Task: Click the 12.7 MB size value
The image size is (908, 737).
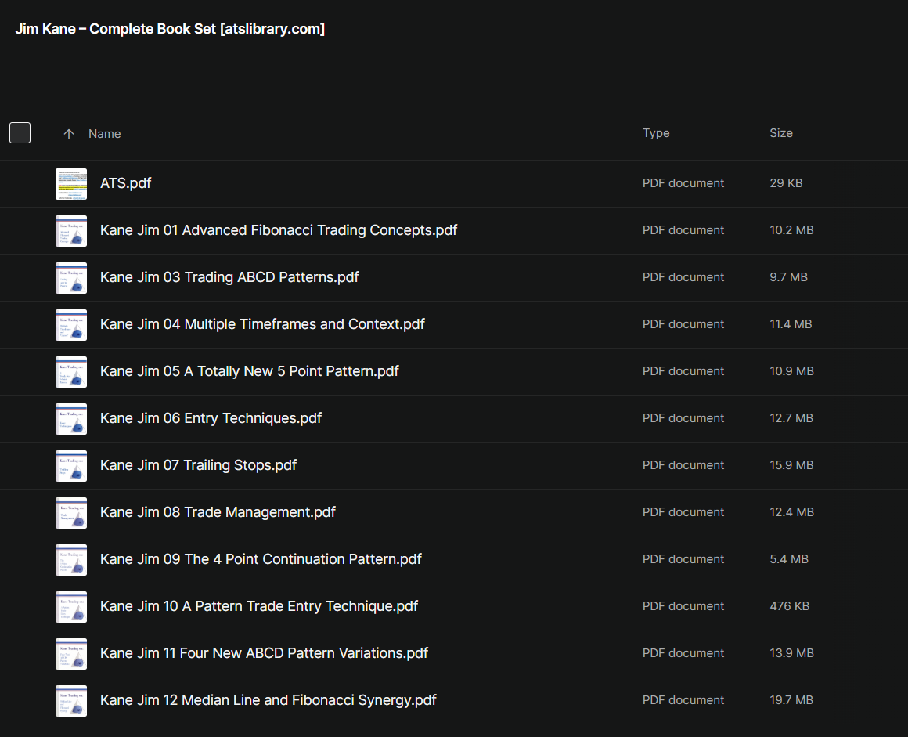Action: point(791,417)
